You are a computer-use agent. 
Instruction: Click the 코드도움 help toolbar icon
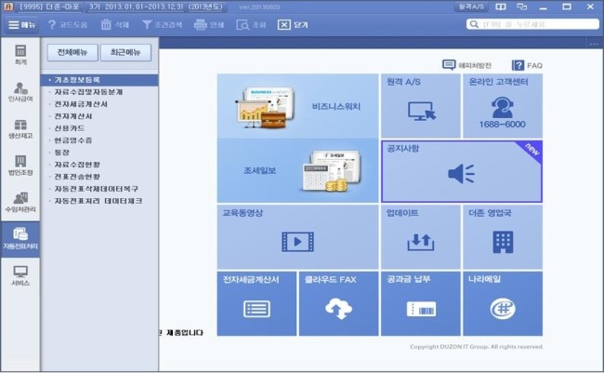point(68,25)
